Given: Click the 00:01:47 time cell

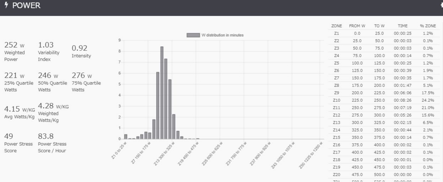Looking at the screenshot, I should (403, 85).
